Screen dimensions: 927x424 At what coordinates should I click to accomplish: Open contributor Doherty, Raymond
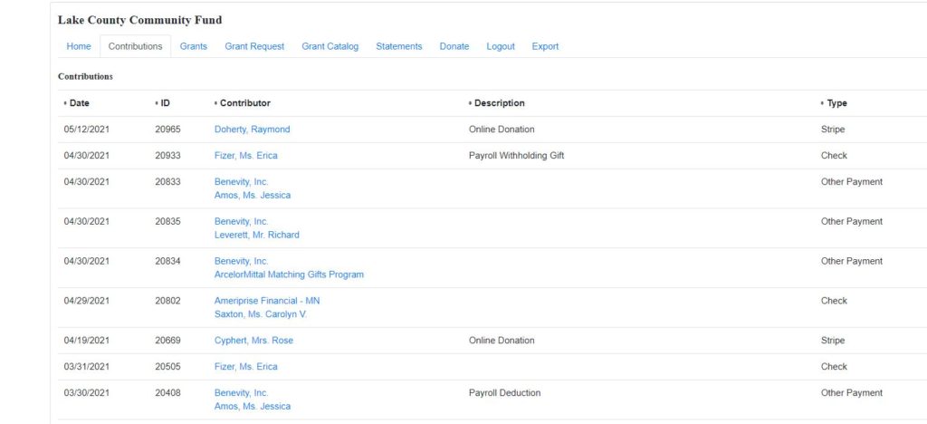pyautogui.click(x=252, y=129)
